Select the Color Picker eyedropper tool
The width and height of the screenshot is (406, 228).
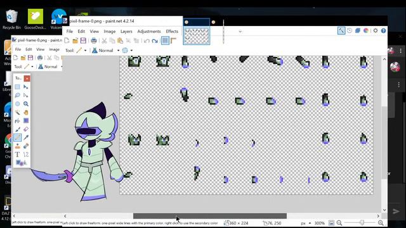coord(26,137)
